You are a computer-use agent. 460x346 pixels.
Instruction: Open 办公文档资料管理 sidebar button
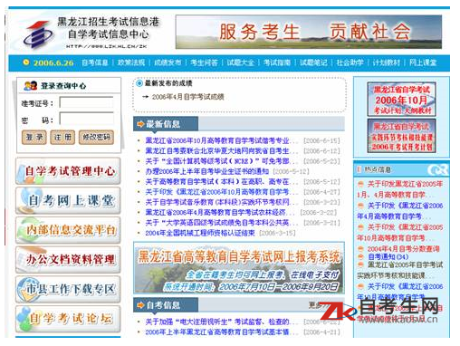click(x=68, y=260)
